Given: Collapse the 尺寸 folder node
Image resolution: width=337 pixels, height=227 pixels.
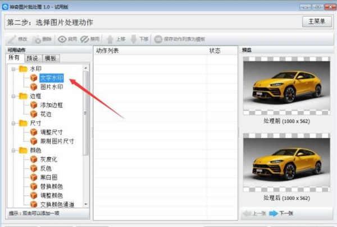Looking at the screenshot, I should tap(13, 123).
